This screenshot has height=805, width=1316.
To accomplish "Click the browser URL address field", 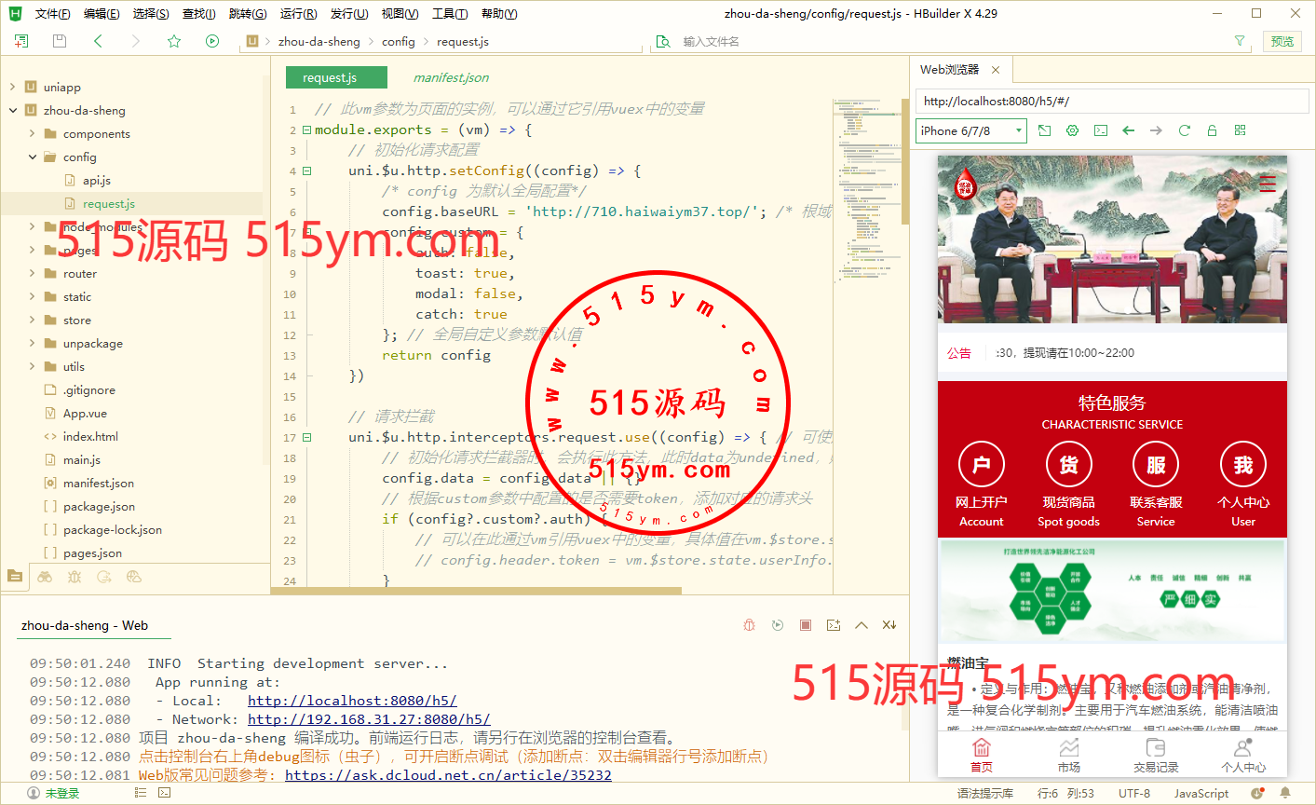I will point(1112,102).
